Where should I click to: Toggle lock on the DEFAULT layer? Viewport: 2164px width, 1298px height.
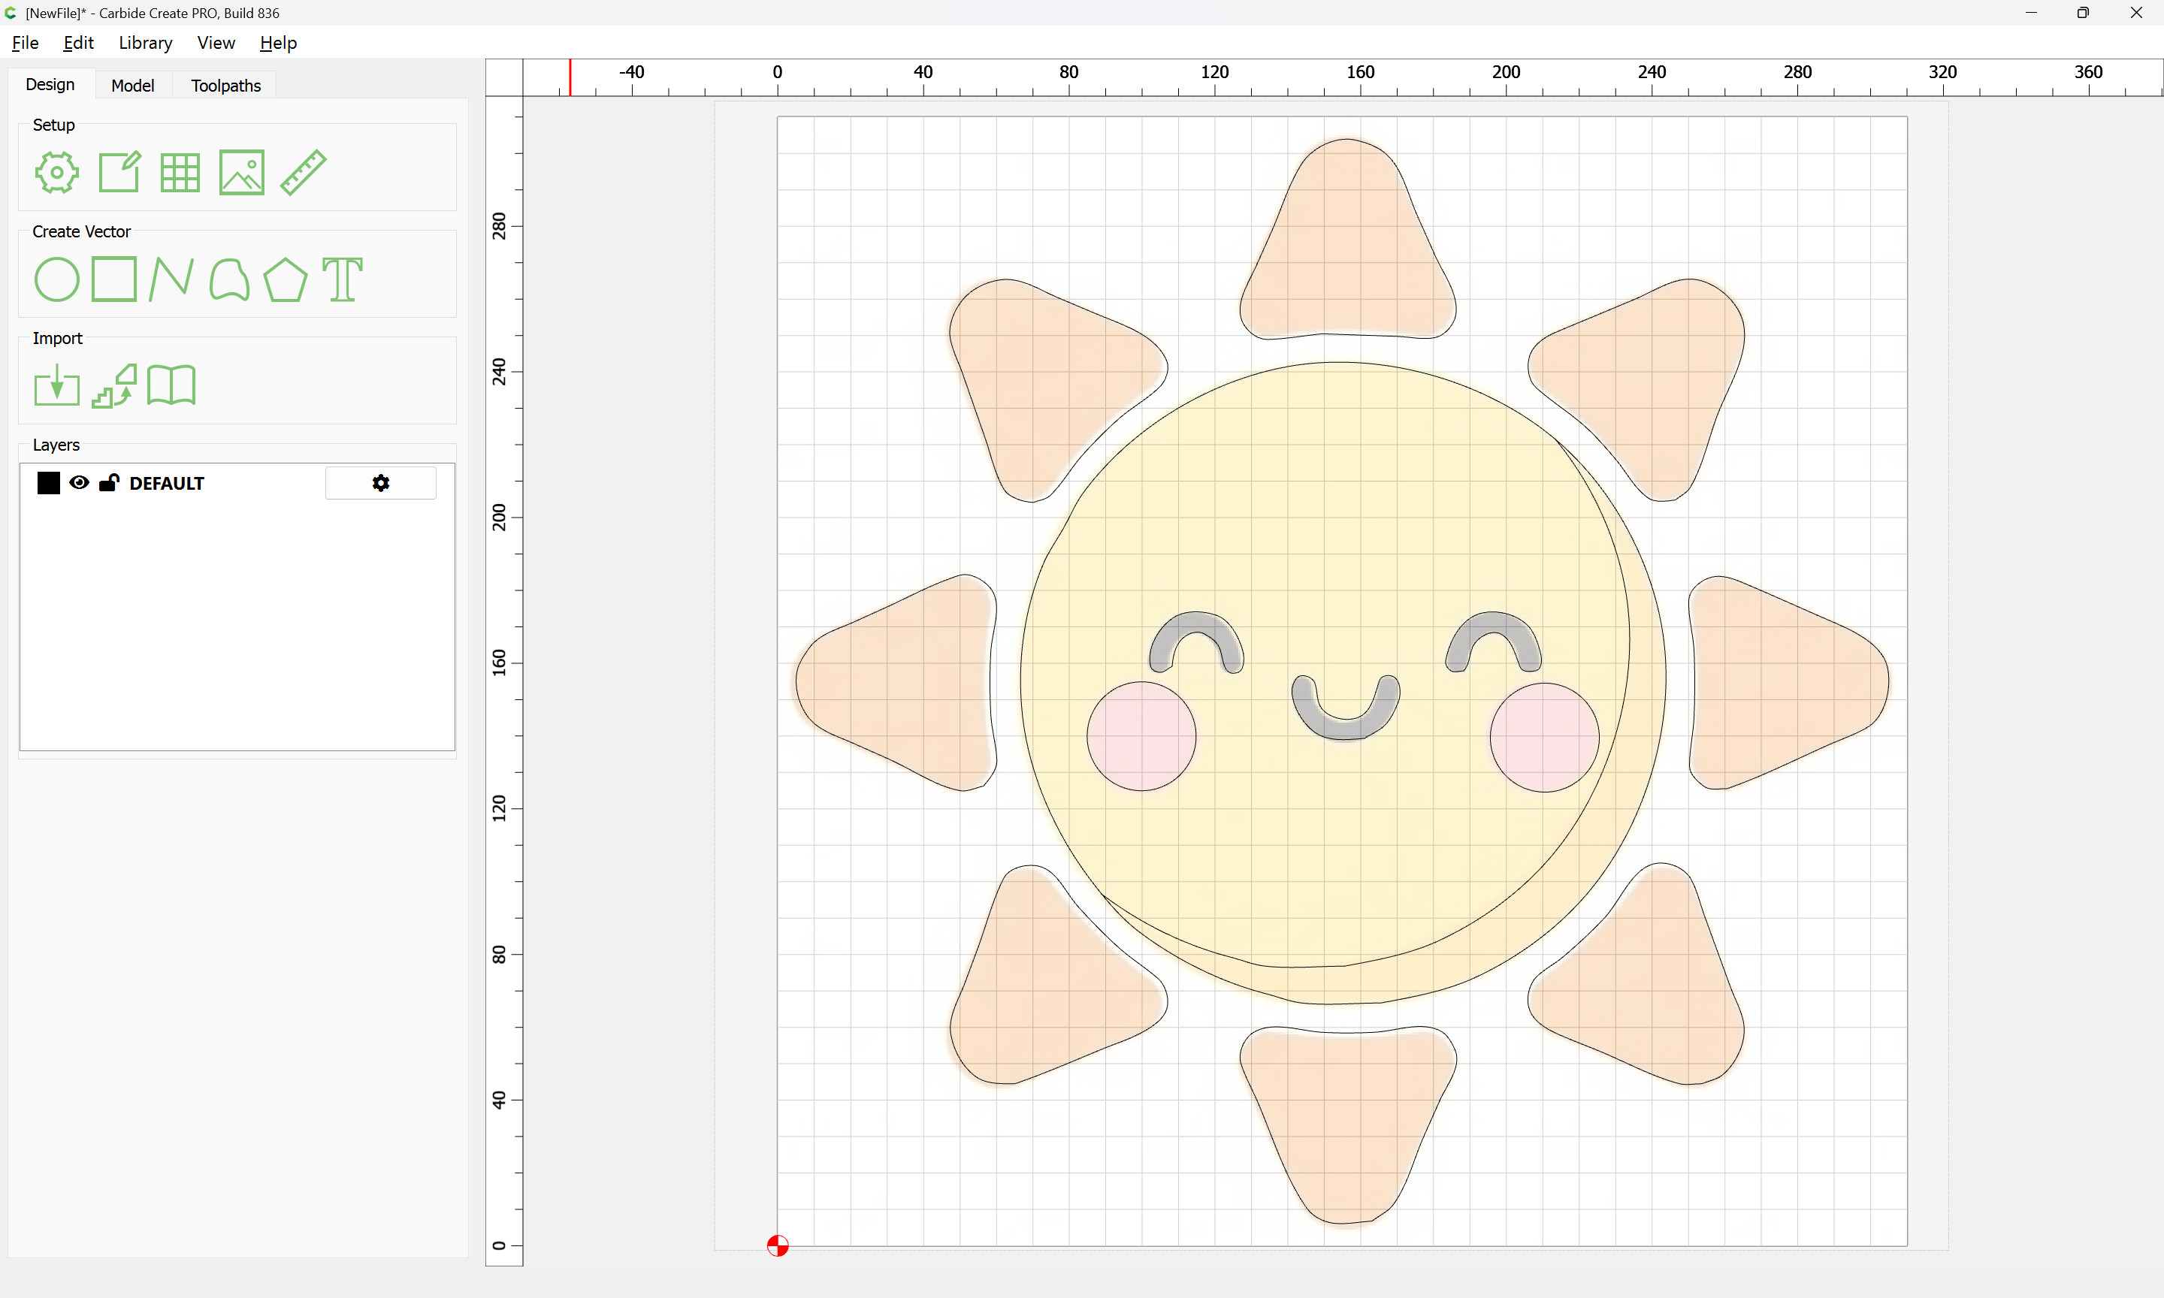click(x=108, y=483)
